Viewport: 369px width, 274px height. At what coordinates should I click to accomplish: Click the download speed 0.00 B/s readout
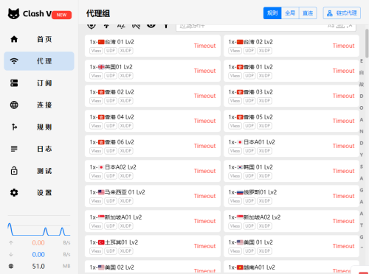coord(39,255)
